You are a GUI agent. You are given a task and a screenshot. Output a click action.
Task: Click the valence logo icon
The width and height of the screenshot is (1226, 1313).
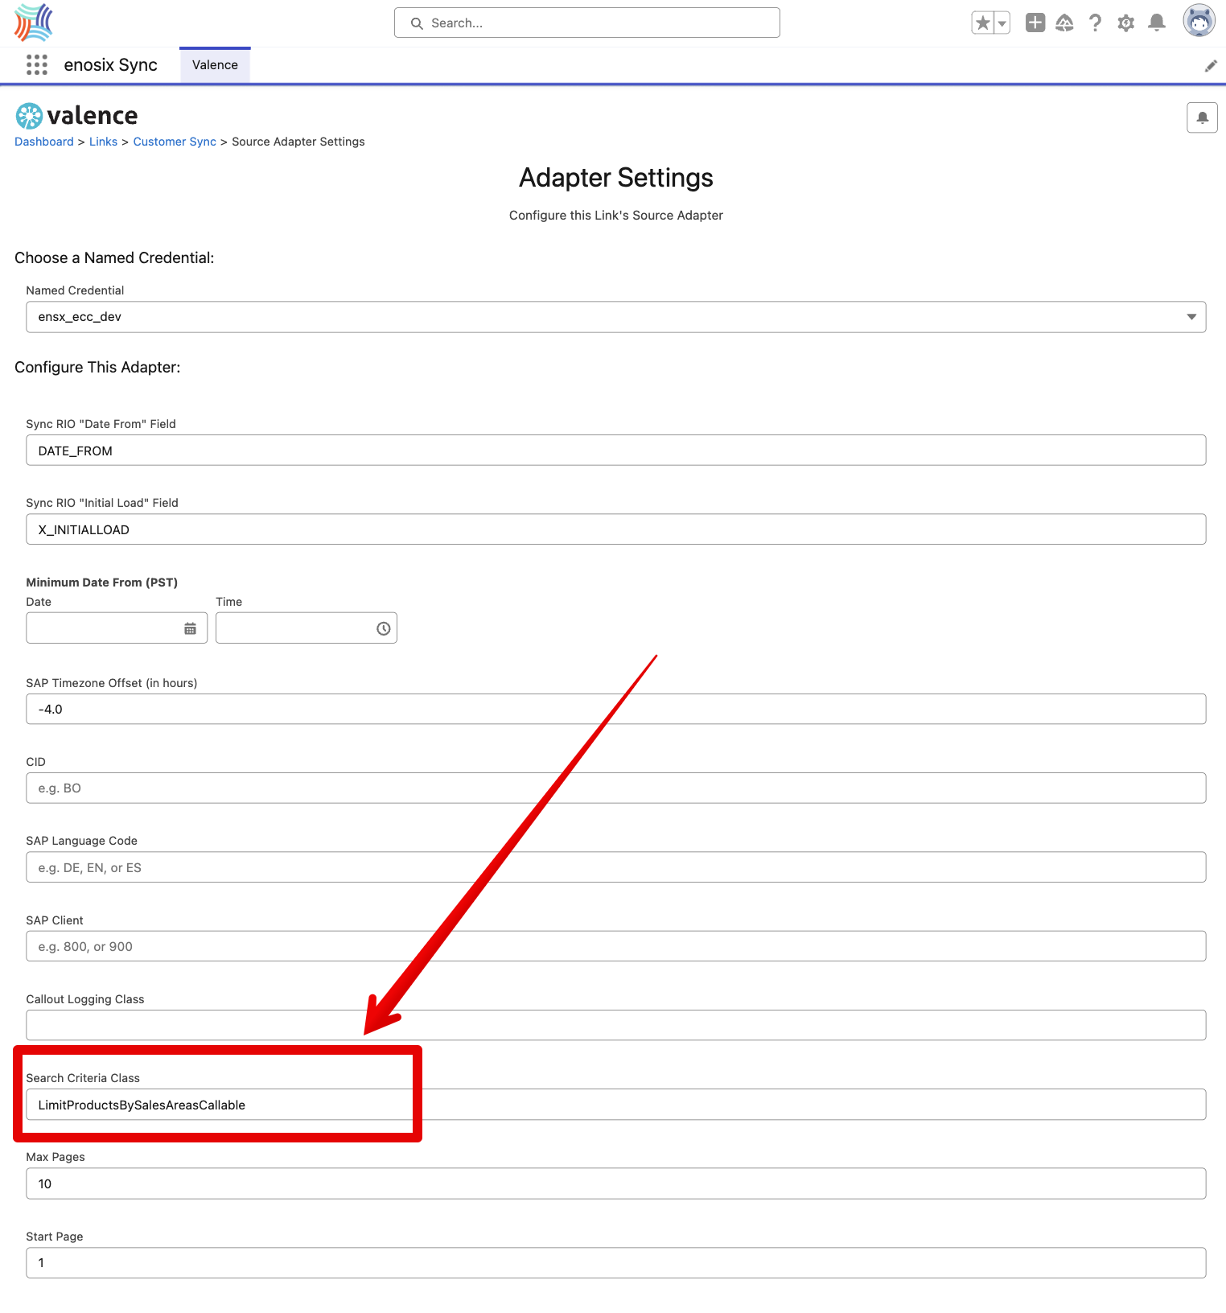click(29, 116)
